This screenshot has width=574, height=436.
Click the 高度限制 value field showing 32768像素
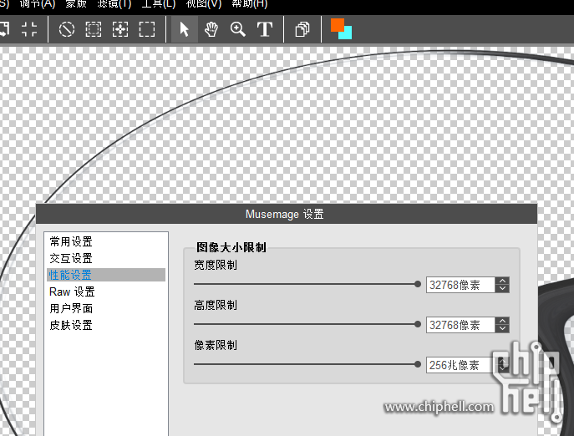[x=460, y=325]
